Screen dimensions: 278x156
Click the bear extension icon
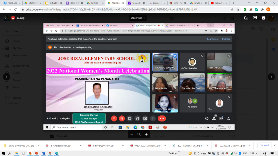pyautogui.click(x=251, y=9)
